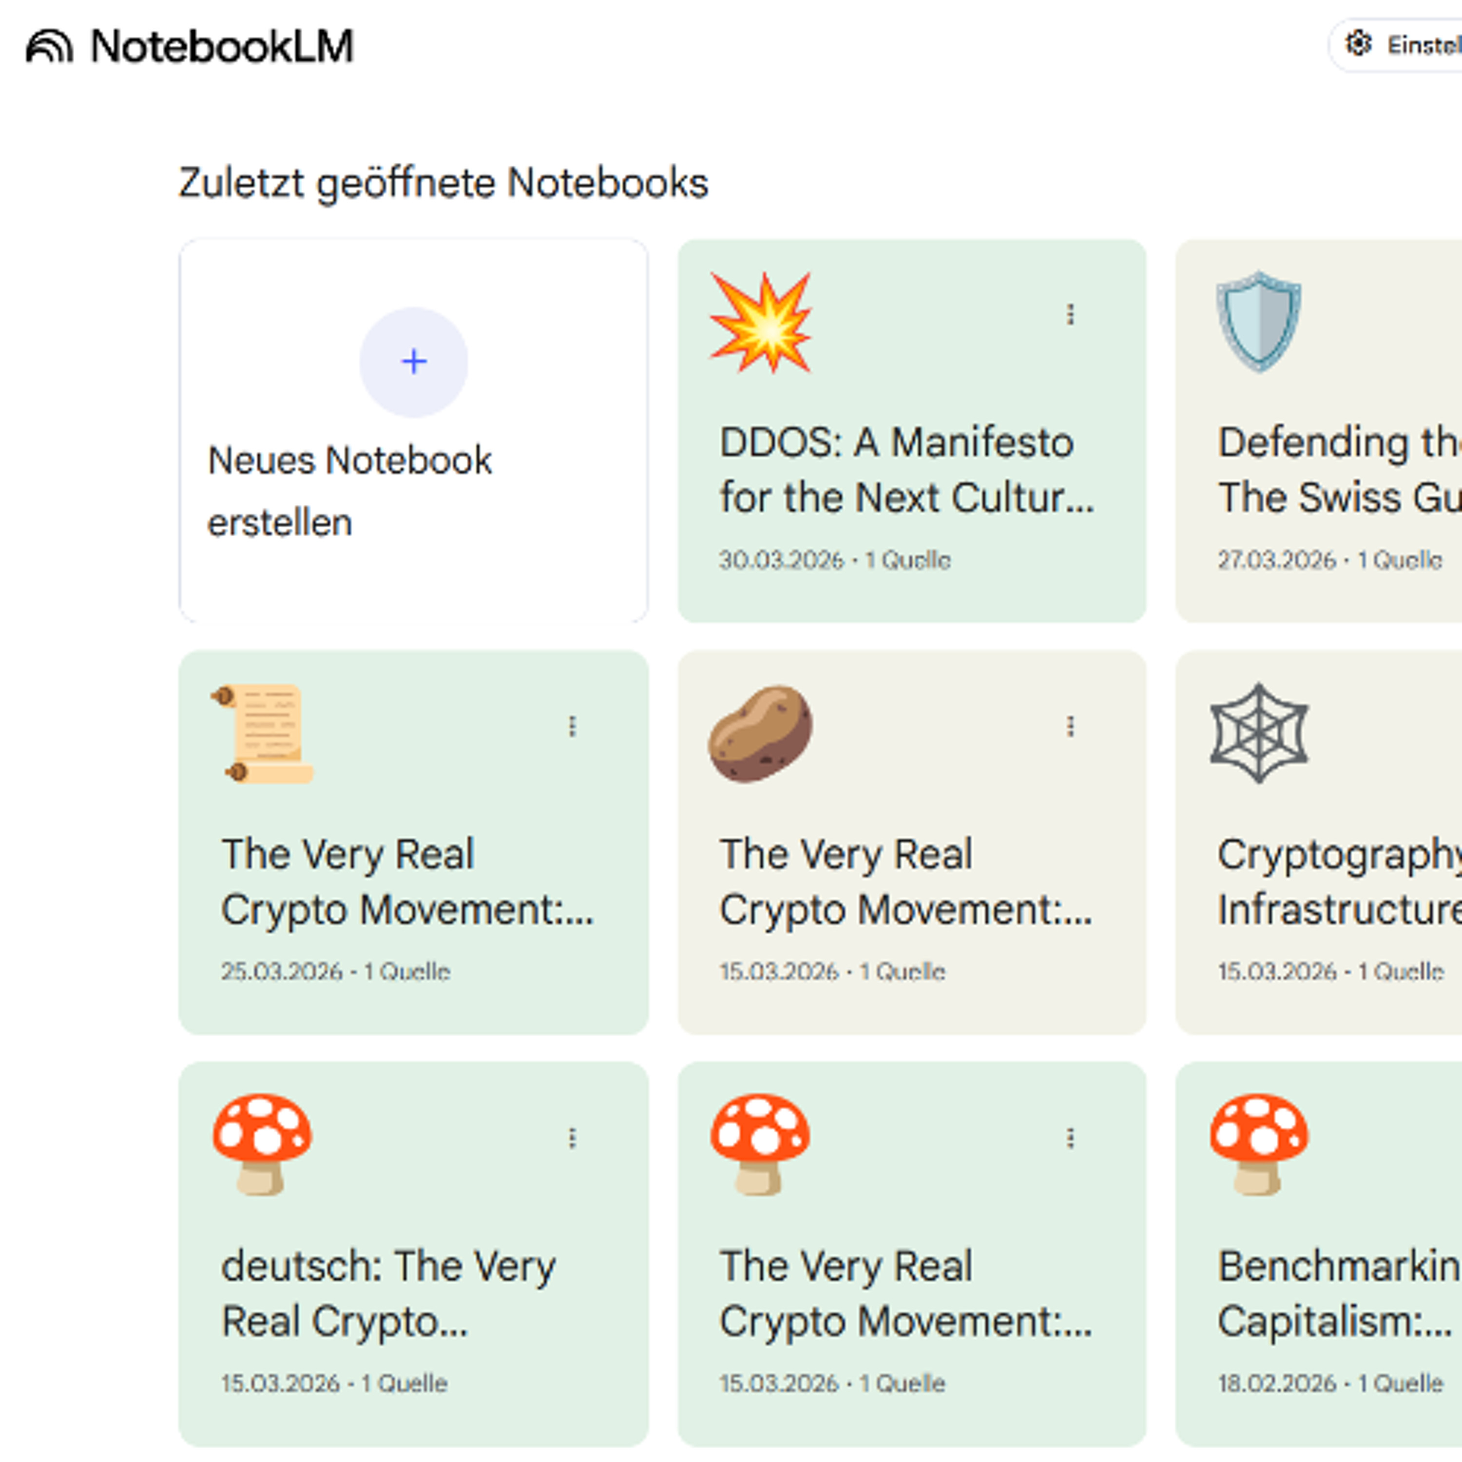Click the scroll emoji notebook icon

click(x=263, y=733)
